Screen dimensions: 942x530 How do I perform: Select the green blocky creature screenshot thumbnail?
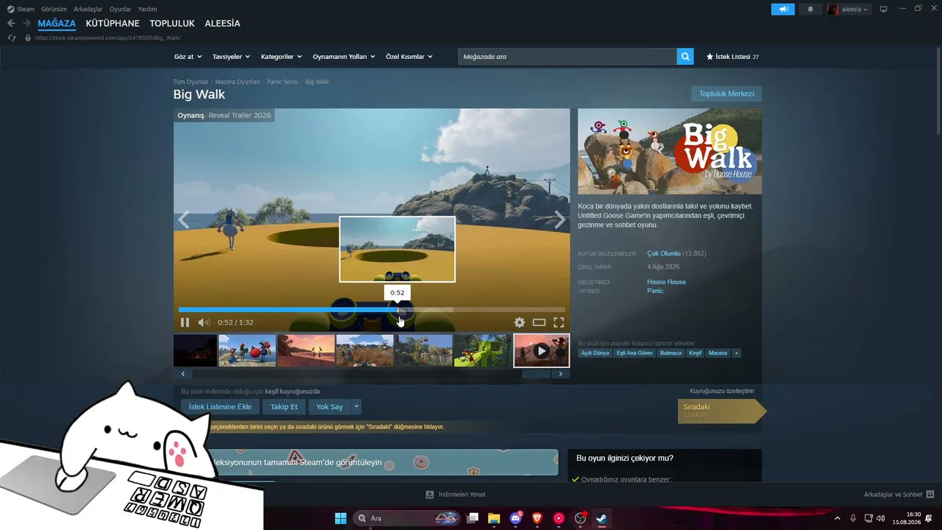click(482, 350)
